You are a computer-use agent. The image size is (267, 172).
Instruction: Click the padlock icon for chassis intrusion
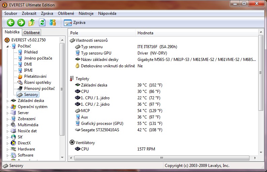point(77,66)
